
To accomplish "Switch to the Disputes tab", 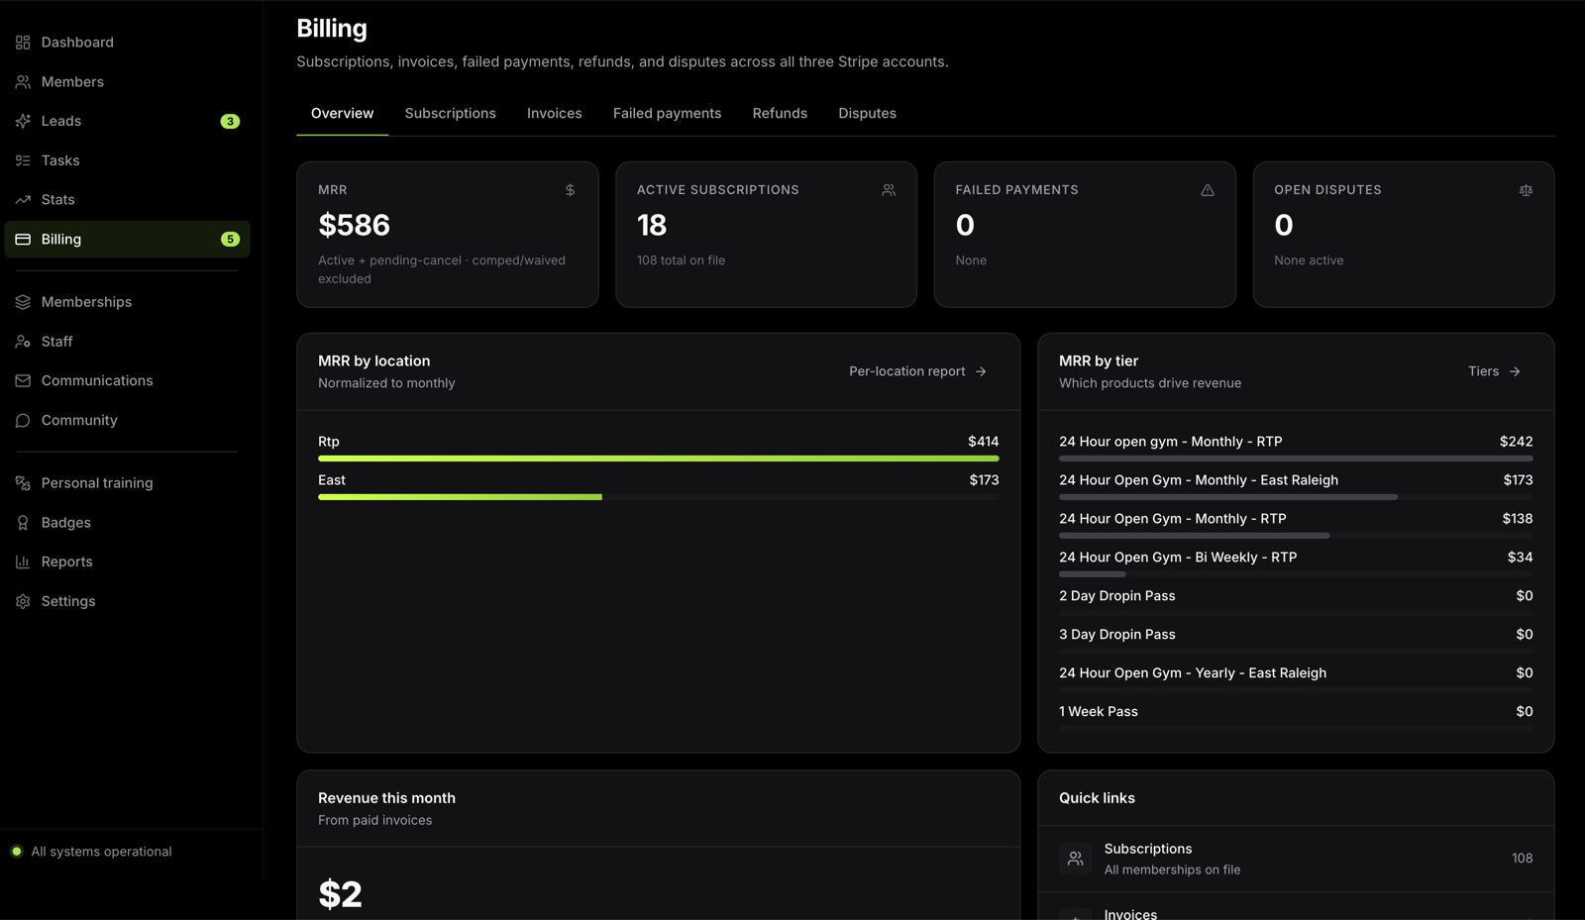I will (x=867, y=114).
